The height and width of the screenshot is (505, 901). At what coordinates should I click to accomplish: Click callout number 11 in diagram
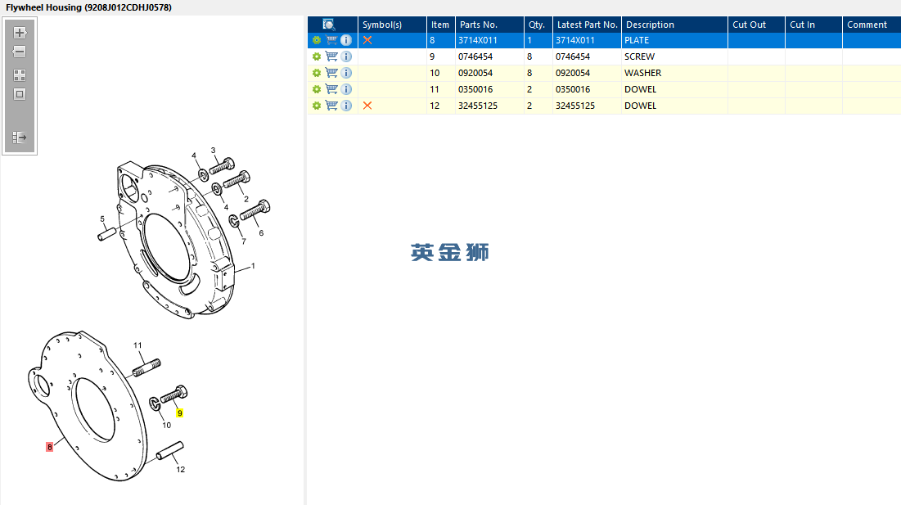(x=137, y=345)
